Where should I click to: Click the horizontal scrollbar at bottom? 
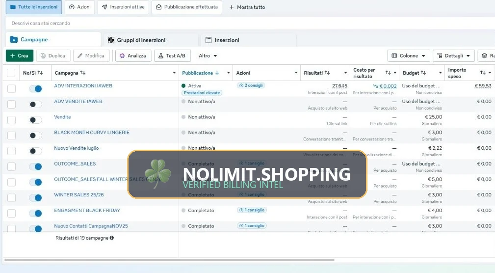[169, 260]
